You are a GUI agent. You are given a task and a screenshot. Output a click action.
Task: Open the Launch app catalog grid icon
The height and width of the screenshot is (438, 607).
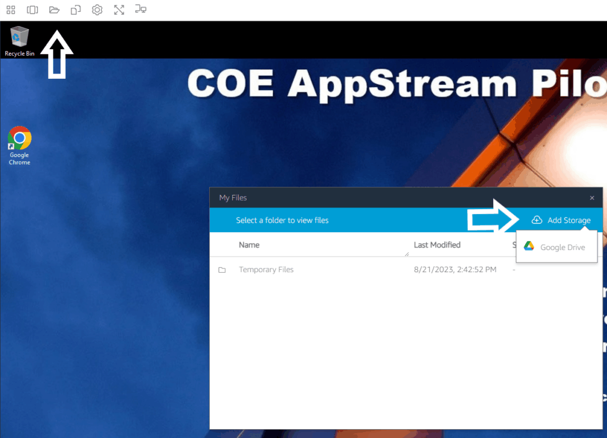click(11, 9)
